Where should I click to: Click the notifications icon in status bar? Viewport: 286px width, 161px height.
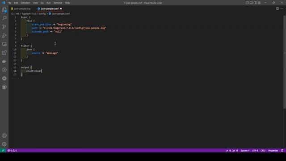coord(282,151)
